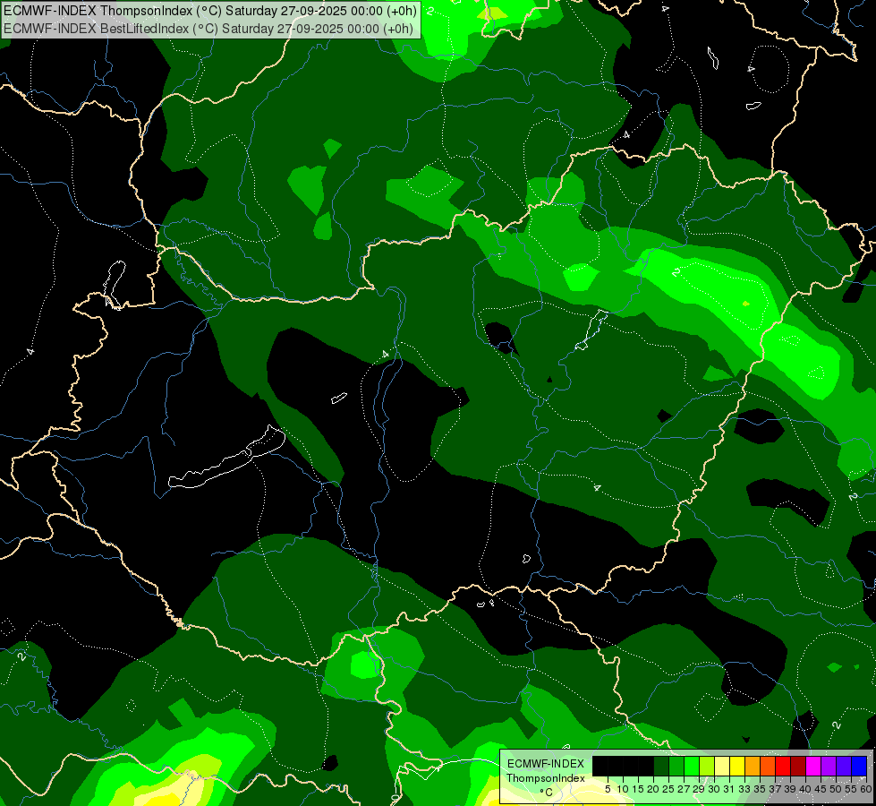876x806 pixels.
Task: Click the purple 45-50 legend swatch
Action: [x=829, y=767]
